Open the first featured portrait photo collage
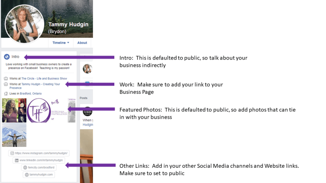This screenshot has height=183, width=326. tap(14, 110)
